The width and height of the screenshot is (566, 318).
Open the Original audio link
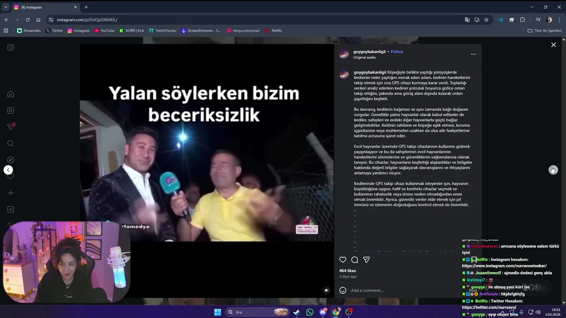coord(364,57)
